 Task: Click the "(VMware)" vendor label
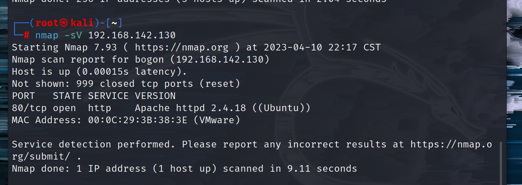217,120
